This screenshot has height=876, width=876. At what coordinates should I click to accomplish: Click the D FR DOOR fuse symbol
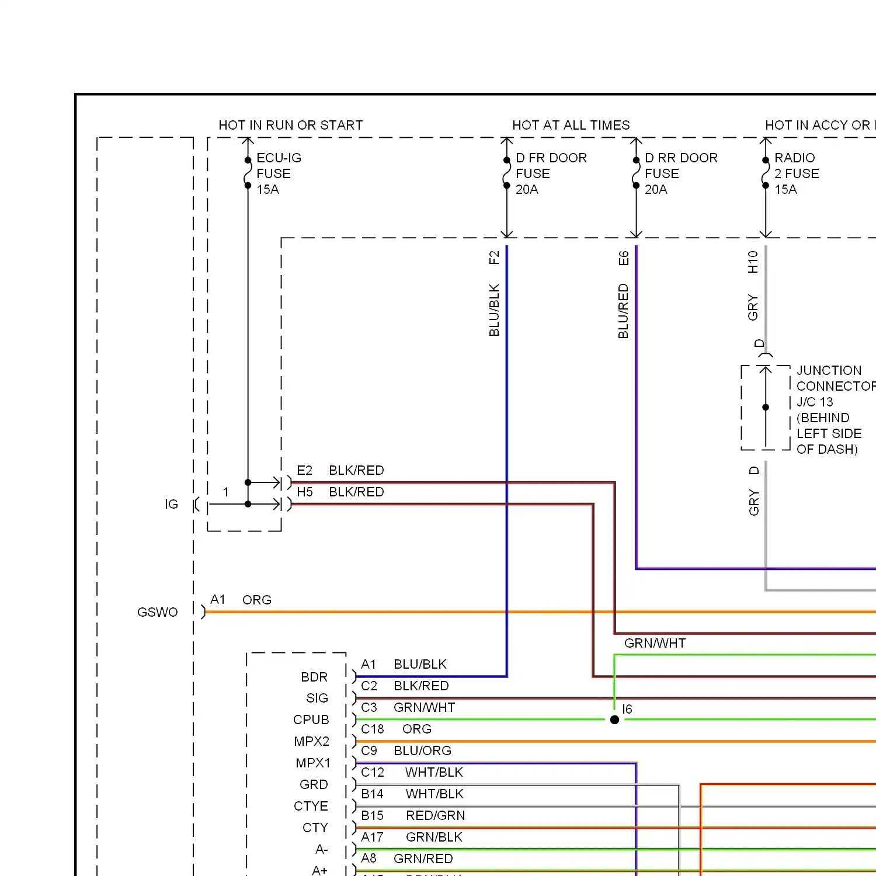point(507,172)
